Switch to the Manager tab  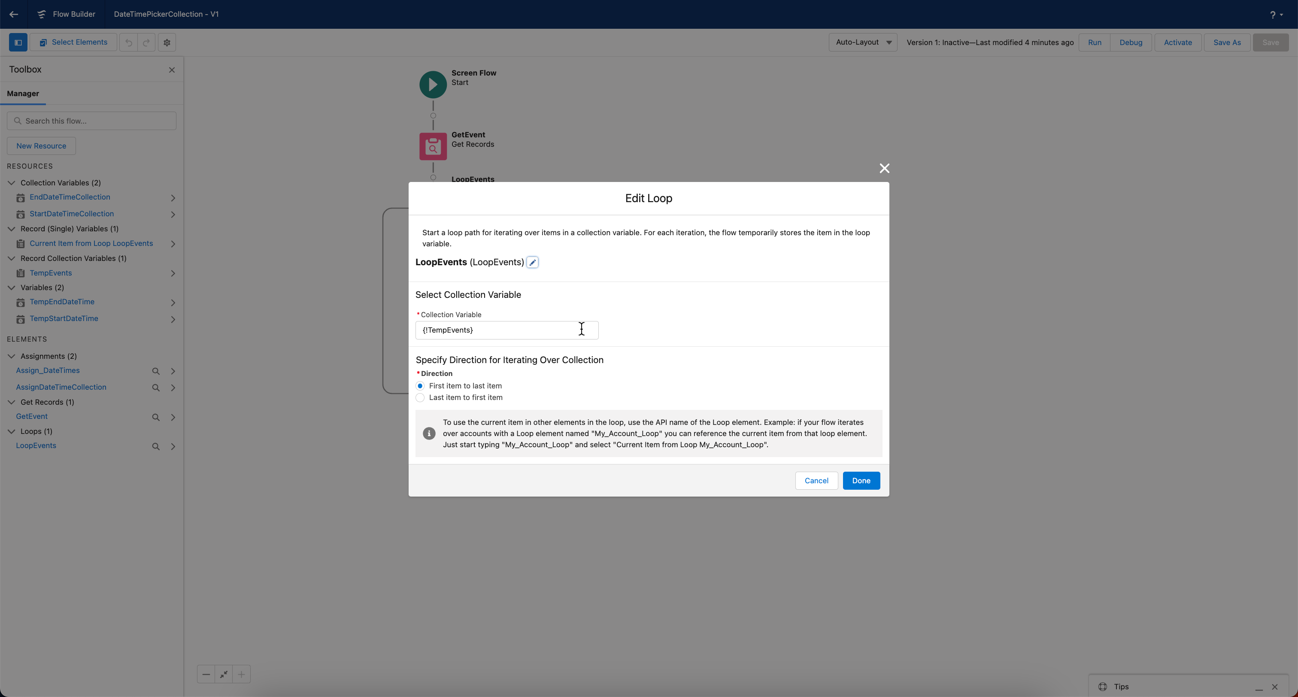coord(23,94)
